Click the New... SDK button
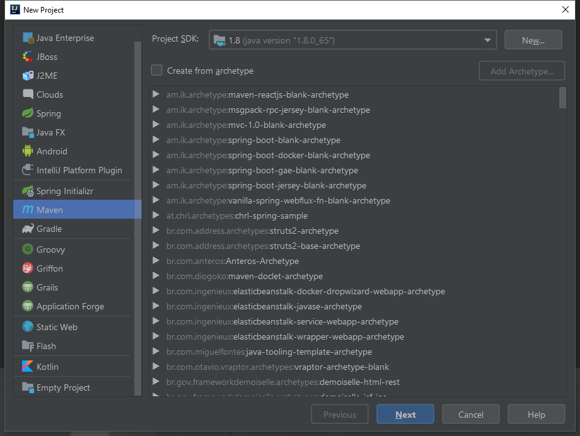This screenshot has height=436, width=580. coord(533,40)
